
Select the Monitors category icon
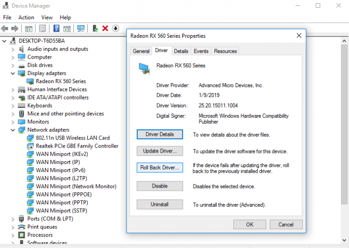(21, 122)
